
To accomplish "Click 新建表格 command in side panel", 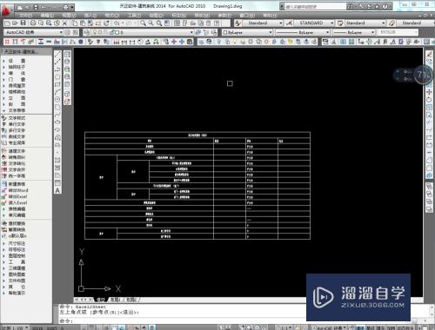I will pos(17,184).
